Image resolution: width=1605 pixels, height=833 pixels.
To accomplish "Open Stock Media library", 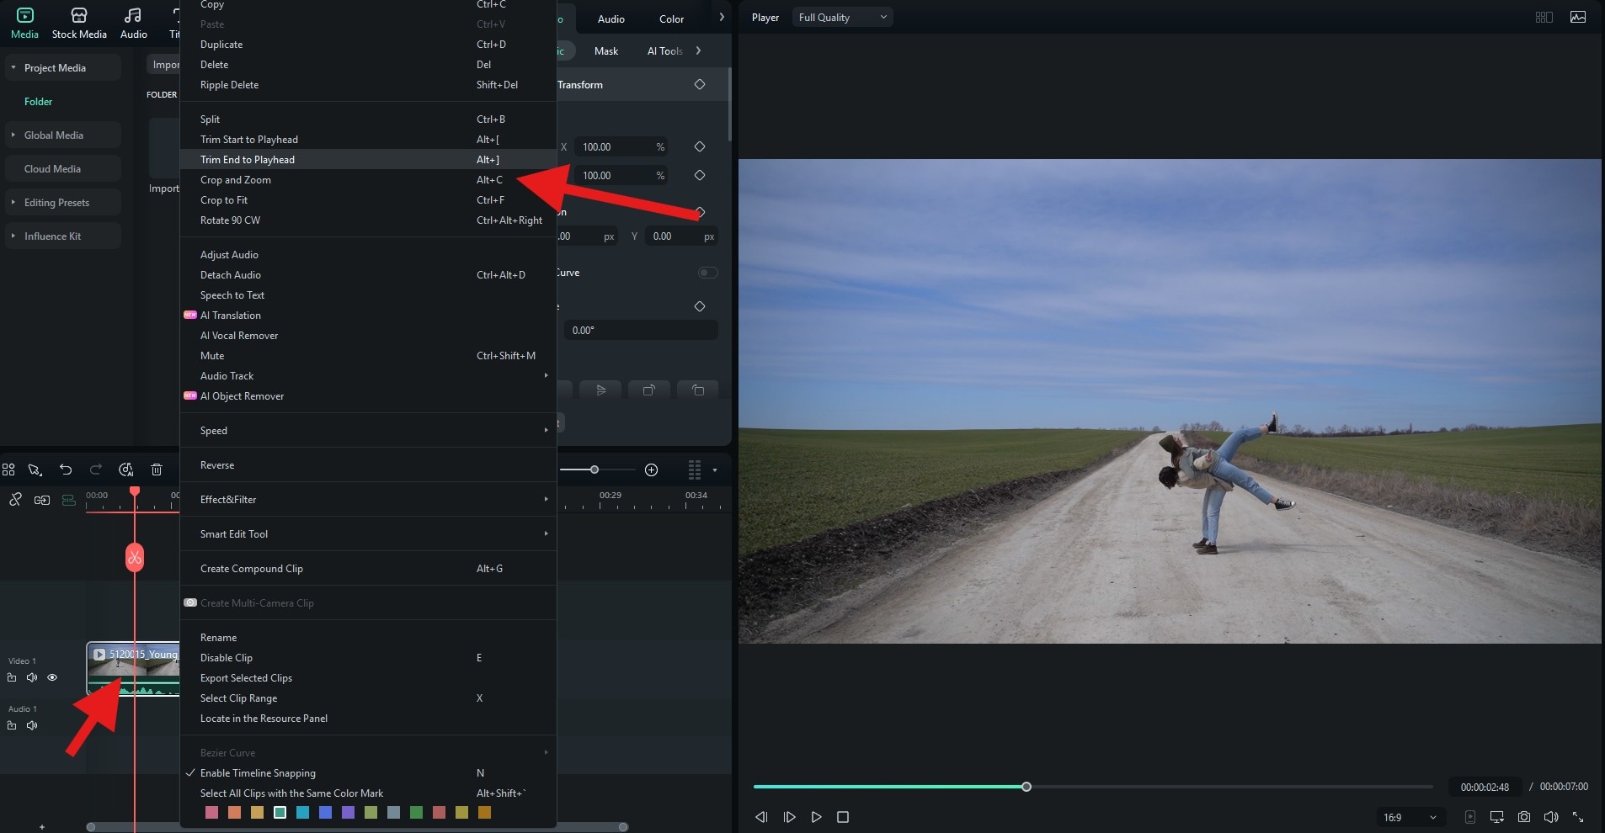I will coord(79,23).
